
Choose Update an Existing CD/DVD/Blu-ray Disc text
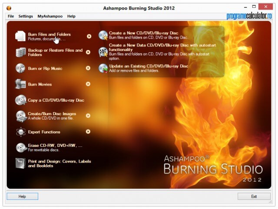pyautogui.click(x=149, y=66)
